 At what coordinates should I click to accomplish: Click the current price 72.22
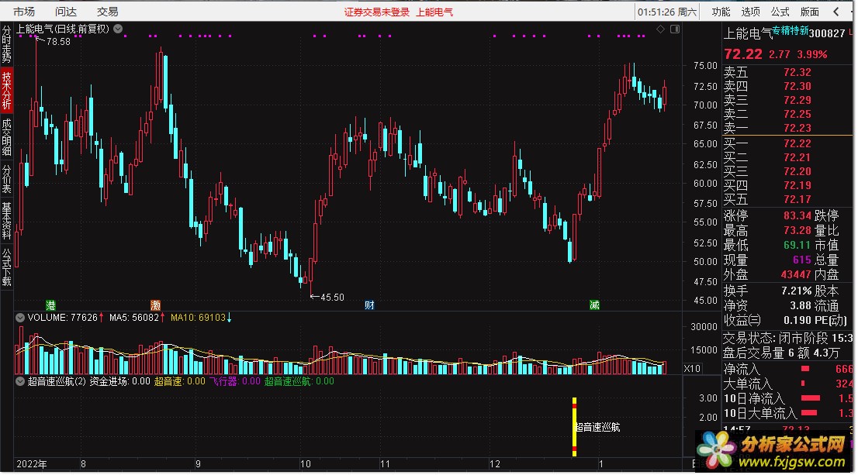tap(743, 54)
